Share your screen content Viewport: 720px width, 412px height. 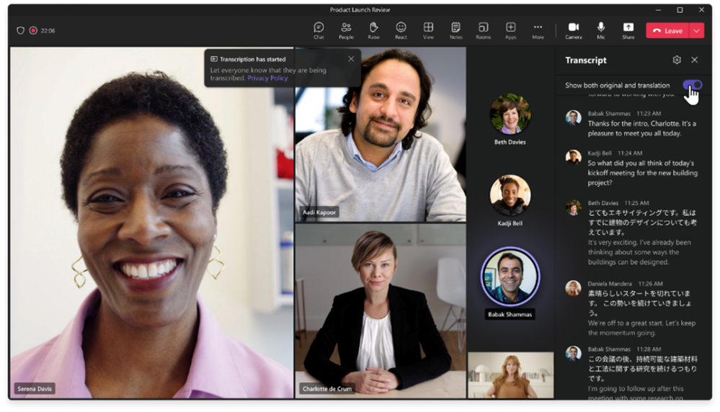point(628,31)
